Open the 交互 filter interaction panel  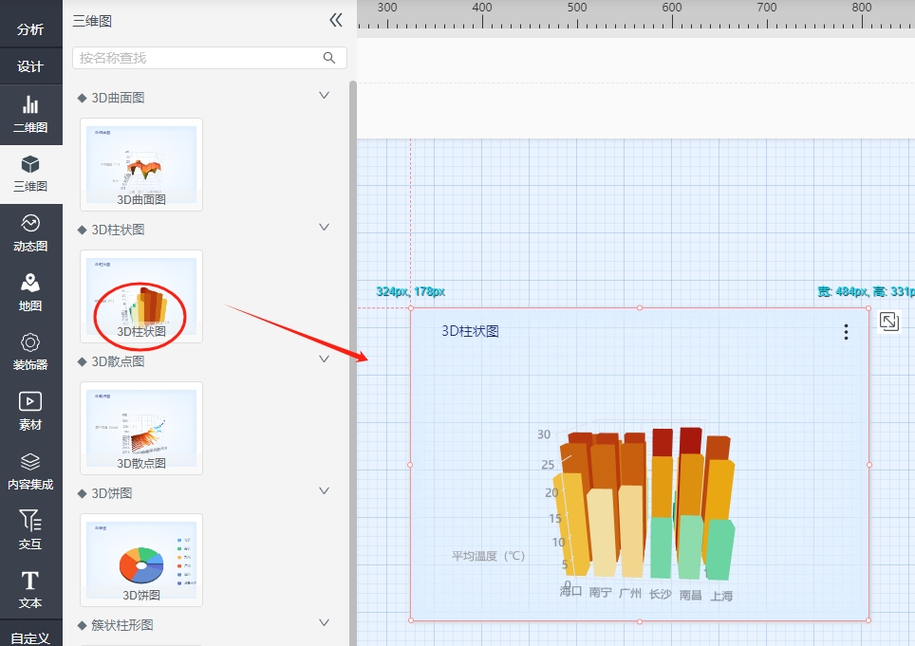(30, 530)
